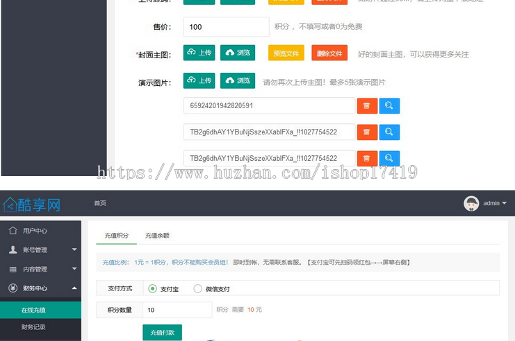
Task: Click 浏览 button for 演示图片
Action: pyautogui.click(x=238, y=80)
